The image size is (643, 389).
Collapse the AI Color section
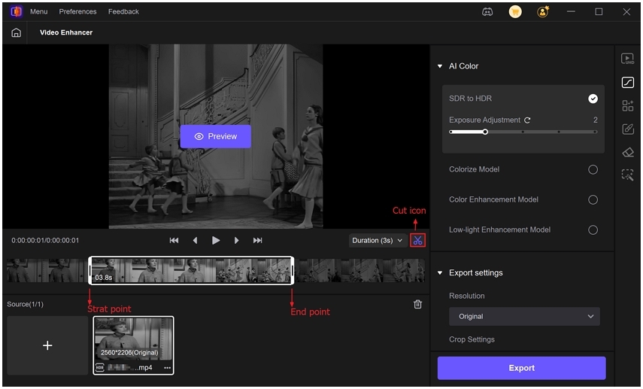point(440,66)
